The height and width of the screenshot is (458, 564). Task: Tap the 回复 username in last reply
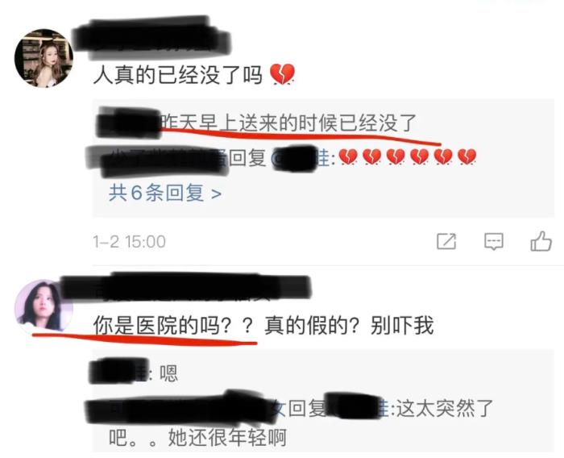356,408
